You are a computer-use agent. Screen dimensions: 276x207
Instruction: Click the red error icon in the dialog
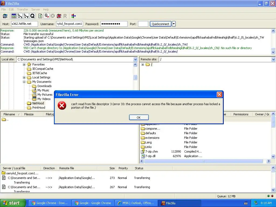point(62,105)
